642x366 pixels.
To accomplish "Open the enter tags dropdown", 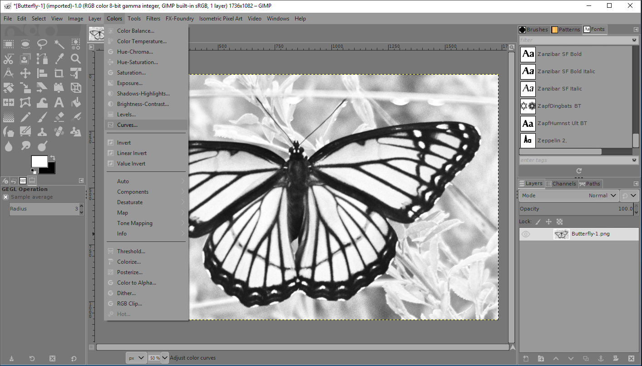I will click(635, 160).
